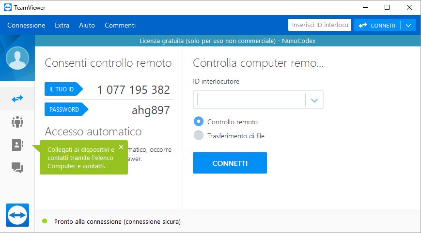
Task: Select the Controllo remoto radio button
Action: pos(199,122)
